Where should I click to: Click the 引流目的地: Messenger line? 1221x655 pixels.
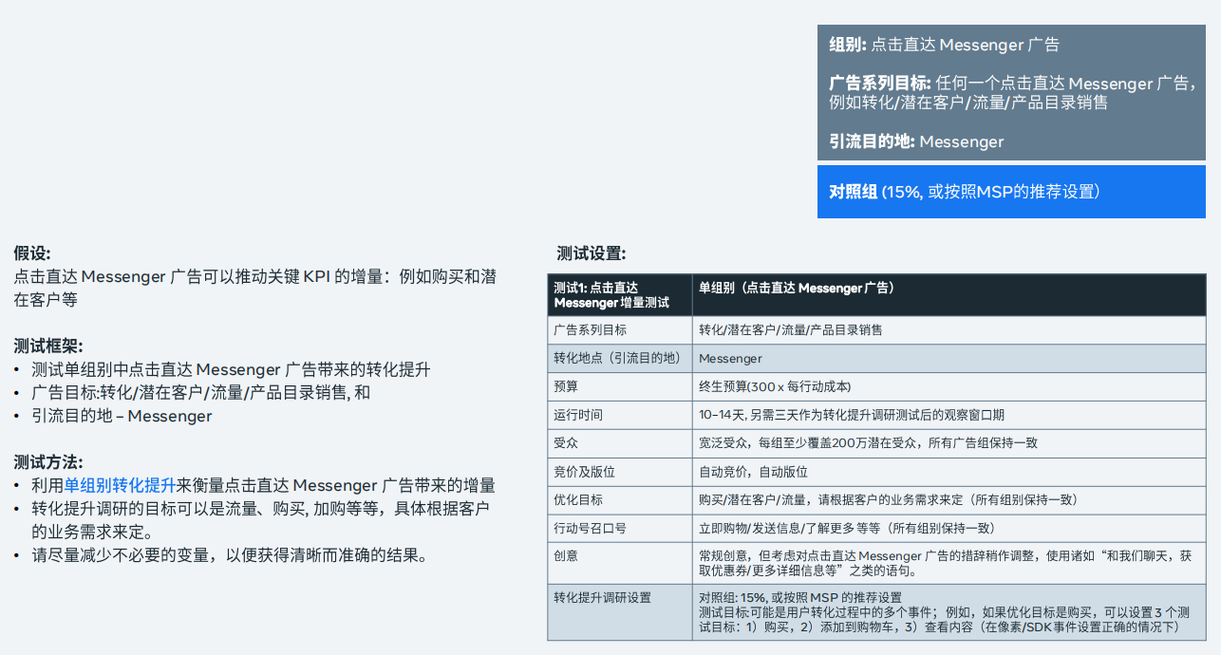(x=916, y=141)
